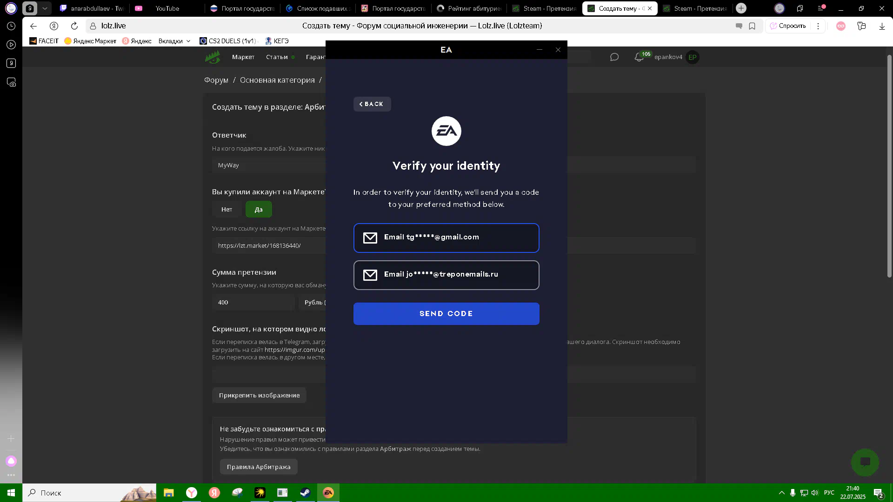
Task: Open history clock icon in sidebar
Action: coord(11,26)
